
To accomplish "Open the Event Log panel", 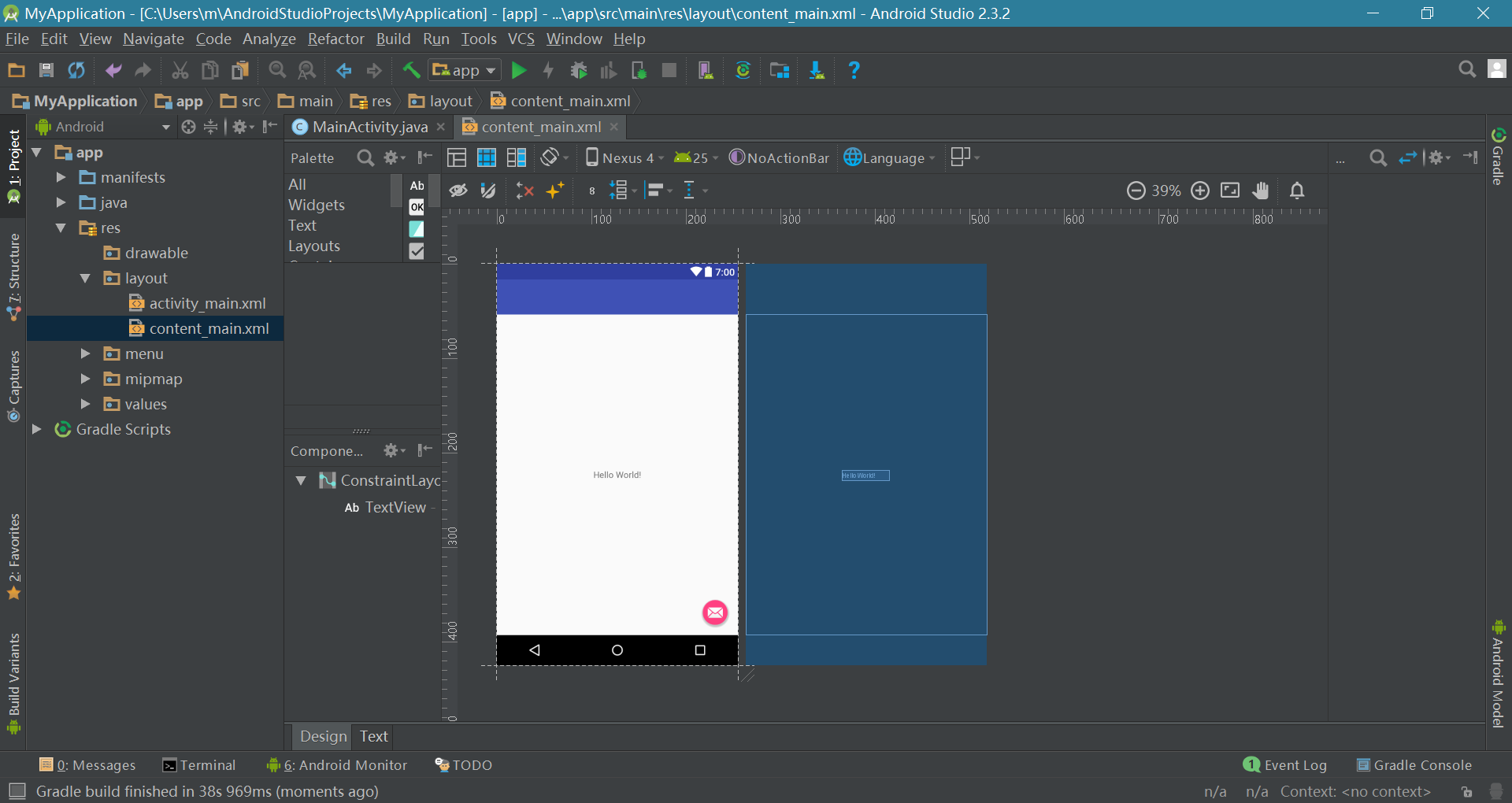I will click(1285, 765).
